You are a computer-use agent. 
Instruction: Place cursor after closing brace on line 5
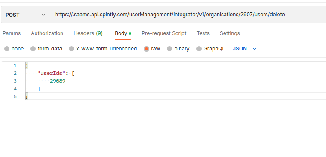[28, 97]
